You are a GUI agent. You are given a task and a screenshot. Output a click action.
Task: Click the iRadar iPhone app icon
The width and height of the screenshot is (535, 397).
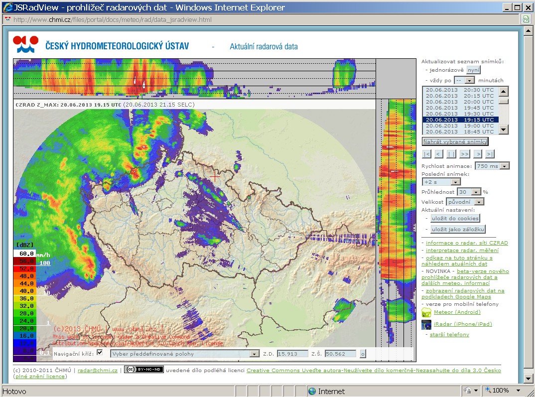(426, 324)
